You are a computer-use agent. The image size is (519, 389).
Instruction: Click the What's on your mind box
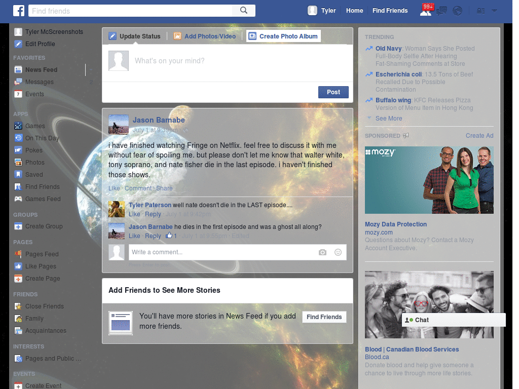tap(227, 63)
